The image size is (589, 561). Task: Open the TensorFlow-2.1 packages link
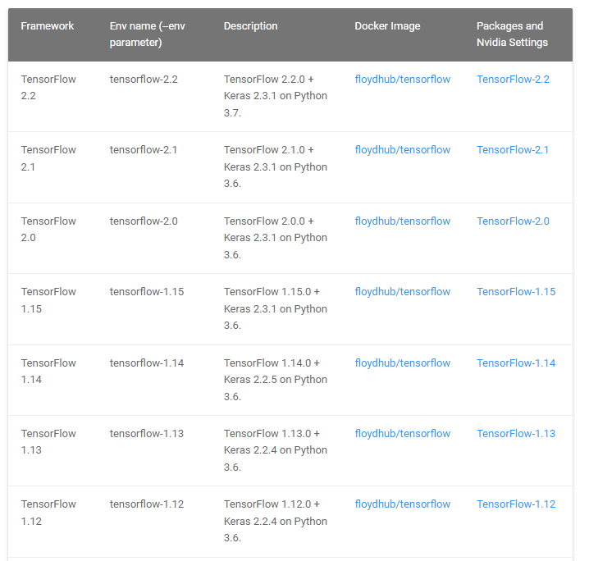pos(513,150)
